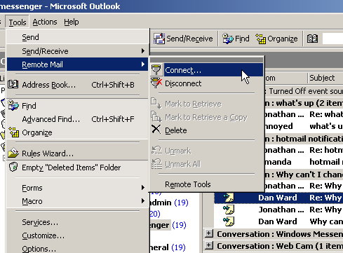Select the "manda hotmail" message row

coord(303,162)
